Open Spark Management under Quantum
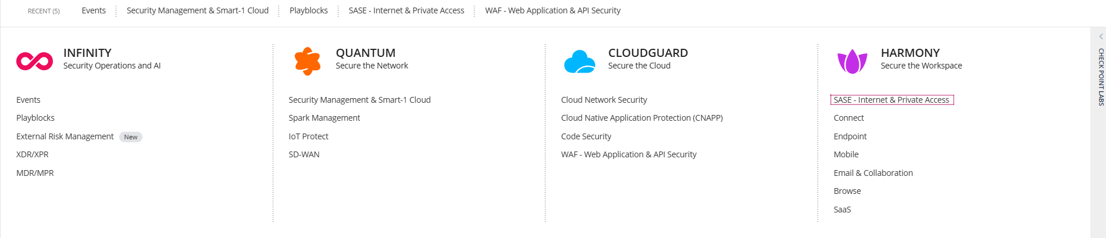The height and width of the screenshot is (238, 1106). pyautogui.click(x=324, y=118)
